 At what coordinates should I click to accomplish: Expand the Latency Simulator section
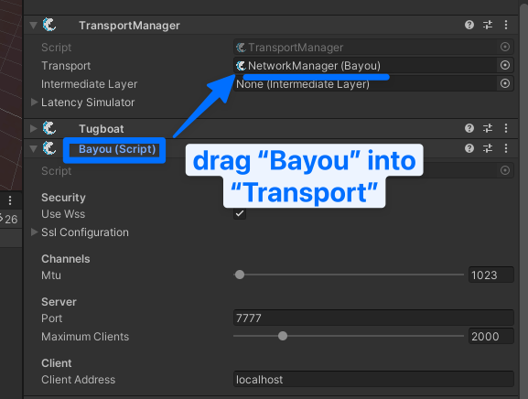tap(34, 102)
